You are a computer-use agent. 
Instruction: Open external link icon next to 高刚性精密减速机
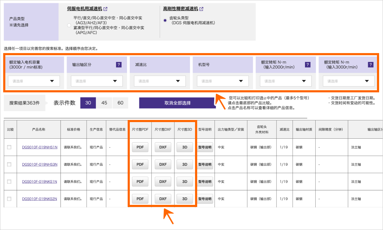201,9
